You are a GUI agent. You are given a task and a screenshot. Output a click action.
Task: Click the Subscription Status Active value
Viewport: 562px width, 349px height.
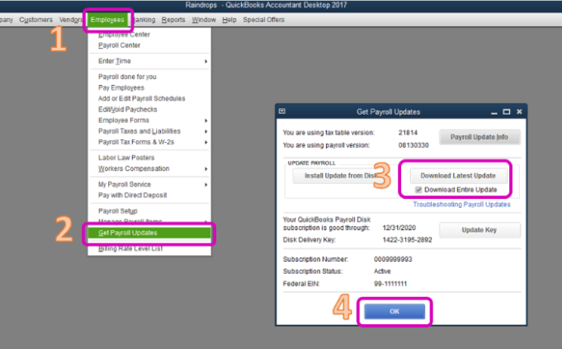(x=382, y=271)
